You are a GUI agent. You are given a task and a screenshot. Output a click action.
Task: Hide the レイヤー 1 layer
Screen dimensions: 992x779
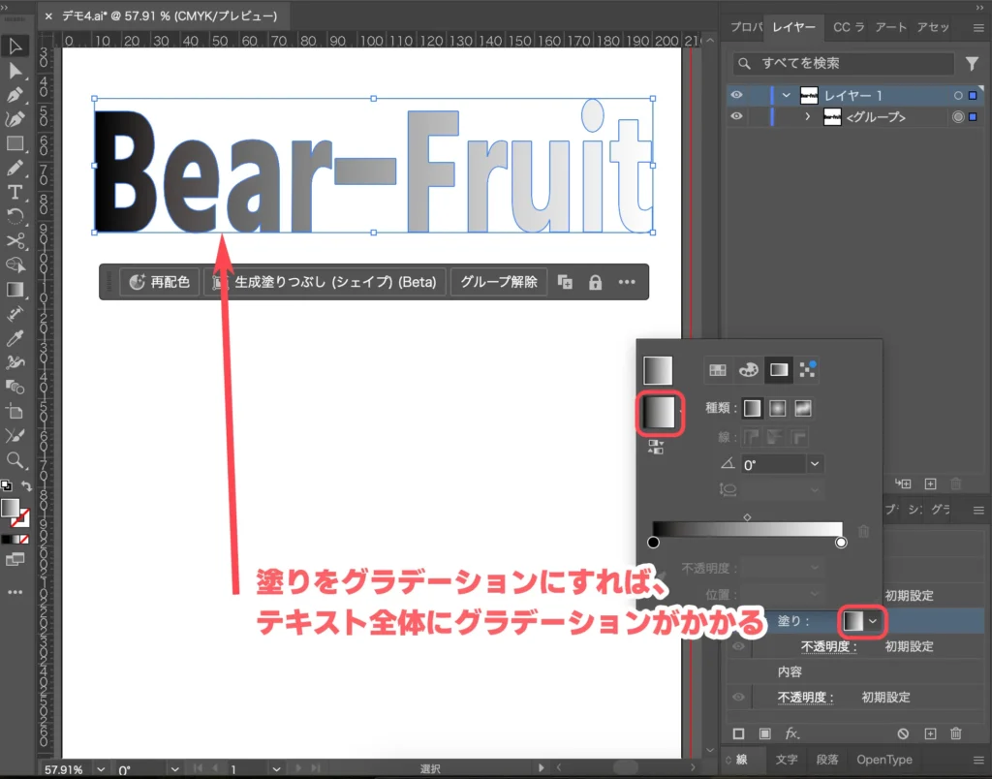737,95
